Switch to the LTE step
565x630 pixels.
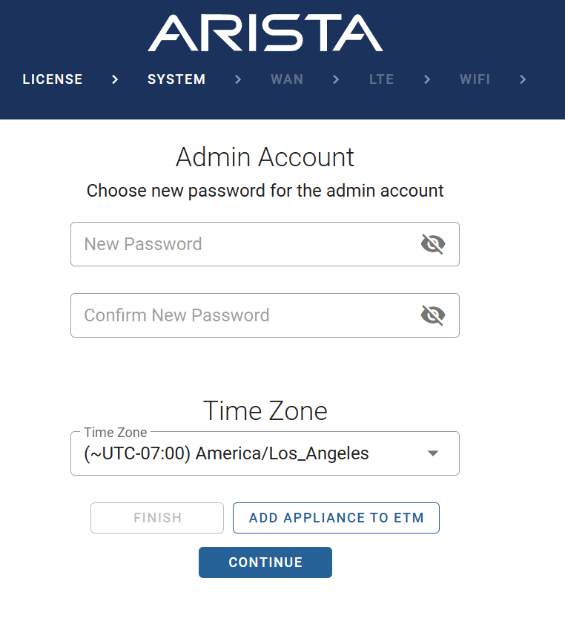[x=381, y=79]
